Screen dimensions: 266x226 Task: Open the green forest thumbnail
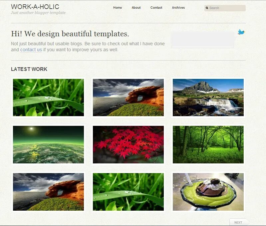208,144
